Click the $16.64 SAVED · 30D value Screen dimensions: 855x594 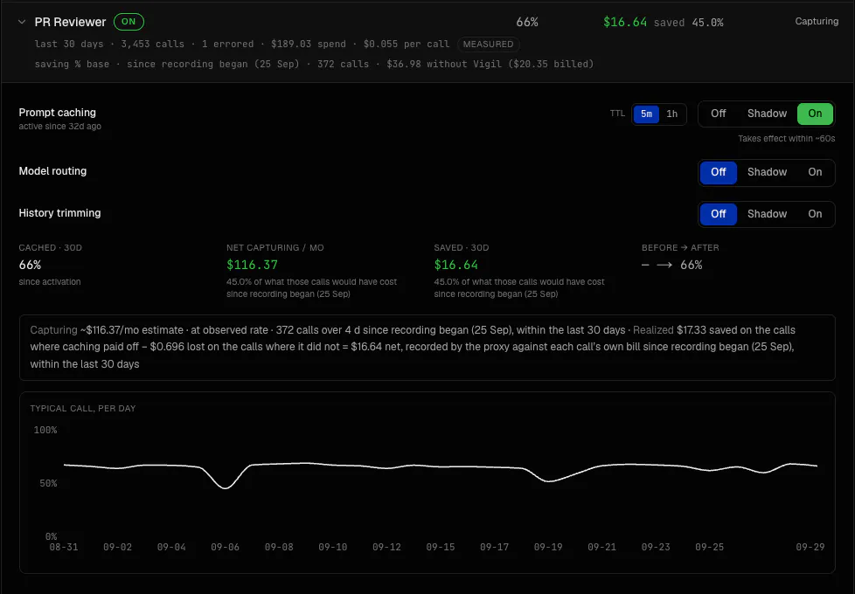click(x=455, y=265)
